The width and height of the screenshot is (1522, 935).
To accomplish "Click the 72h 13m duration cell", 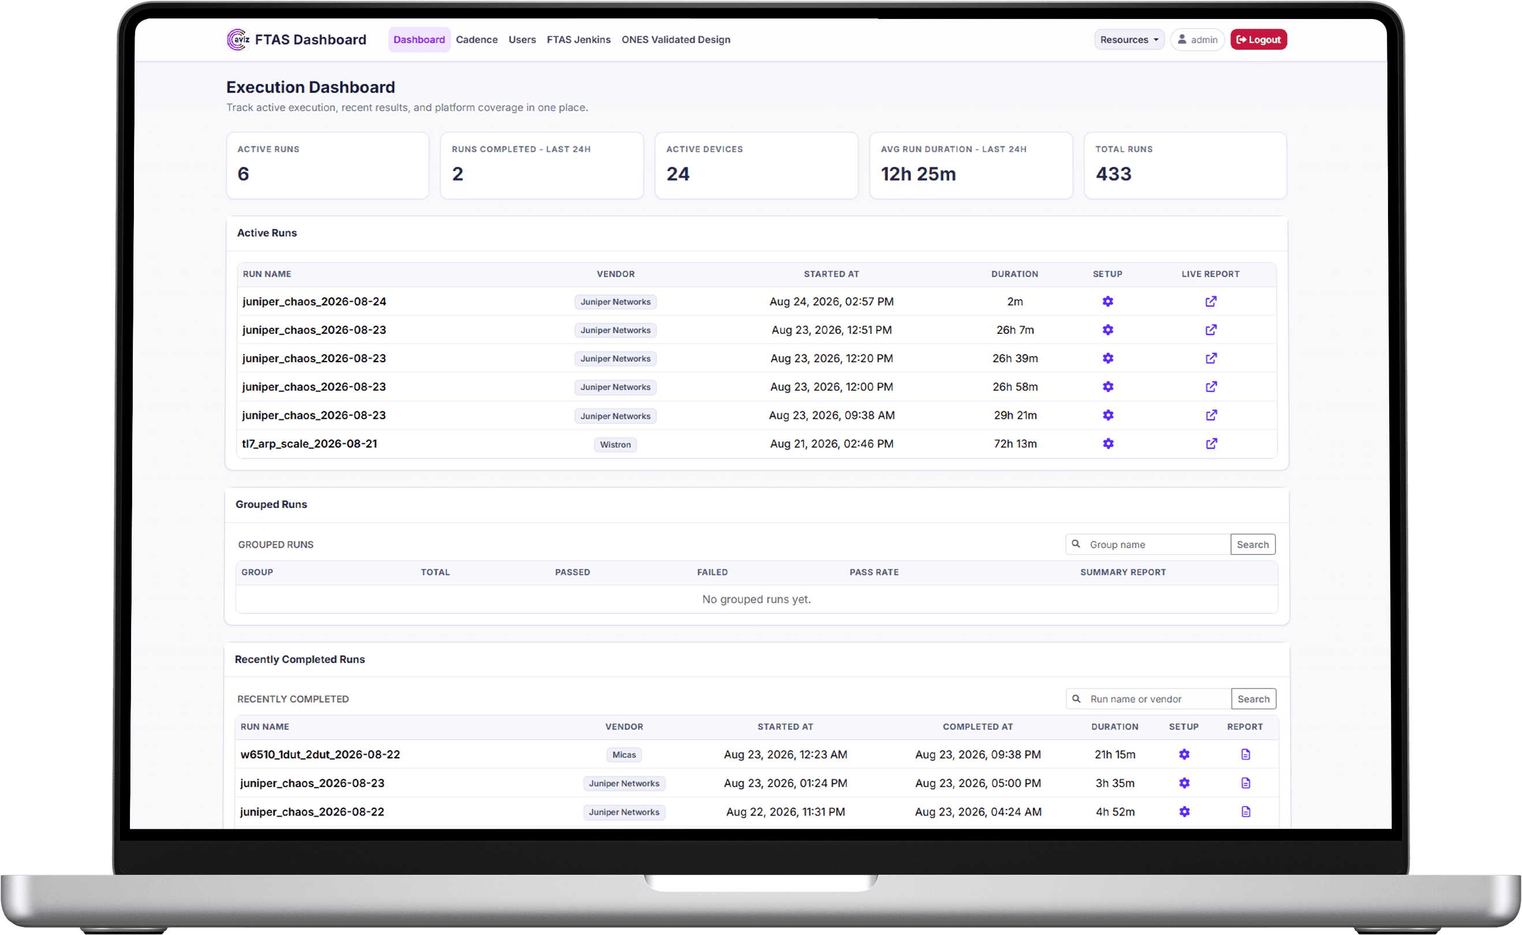I will tap(1015, 444).
